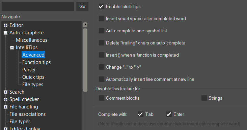Select Miscellaneous under Auto-complete

(31, 40)
